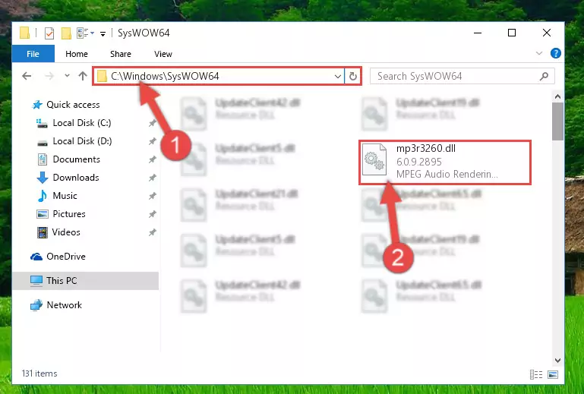Open the address bar history dropdown
This screenshot has height=394, width=584.
(x=337, y=77)
